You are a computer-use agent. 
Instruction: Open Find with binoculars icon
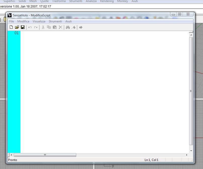68,27
